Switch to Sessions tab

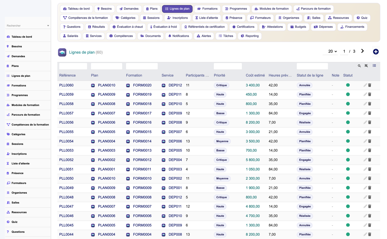[x=151, y=18]
